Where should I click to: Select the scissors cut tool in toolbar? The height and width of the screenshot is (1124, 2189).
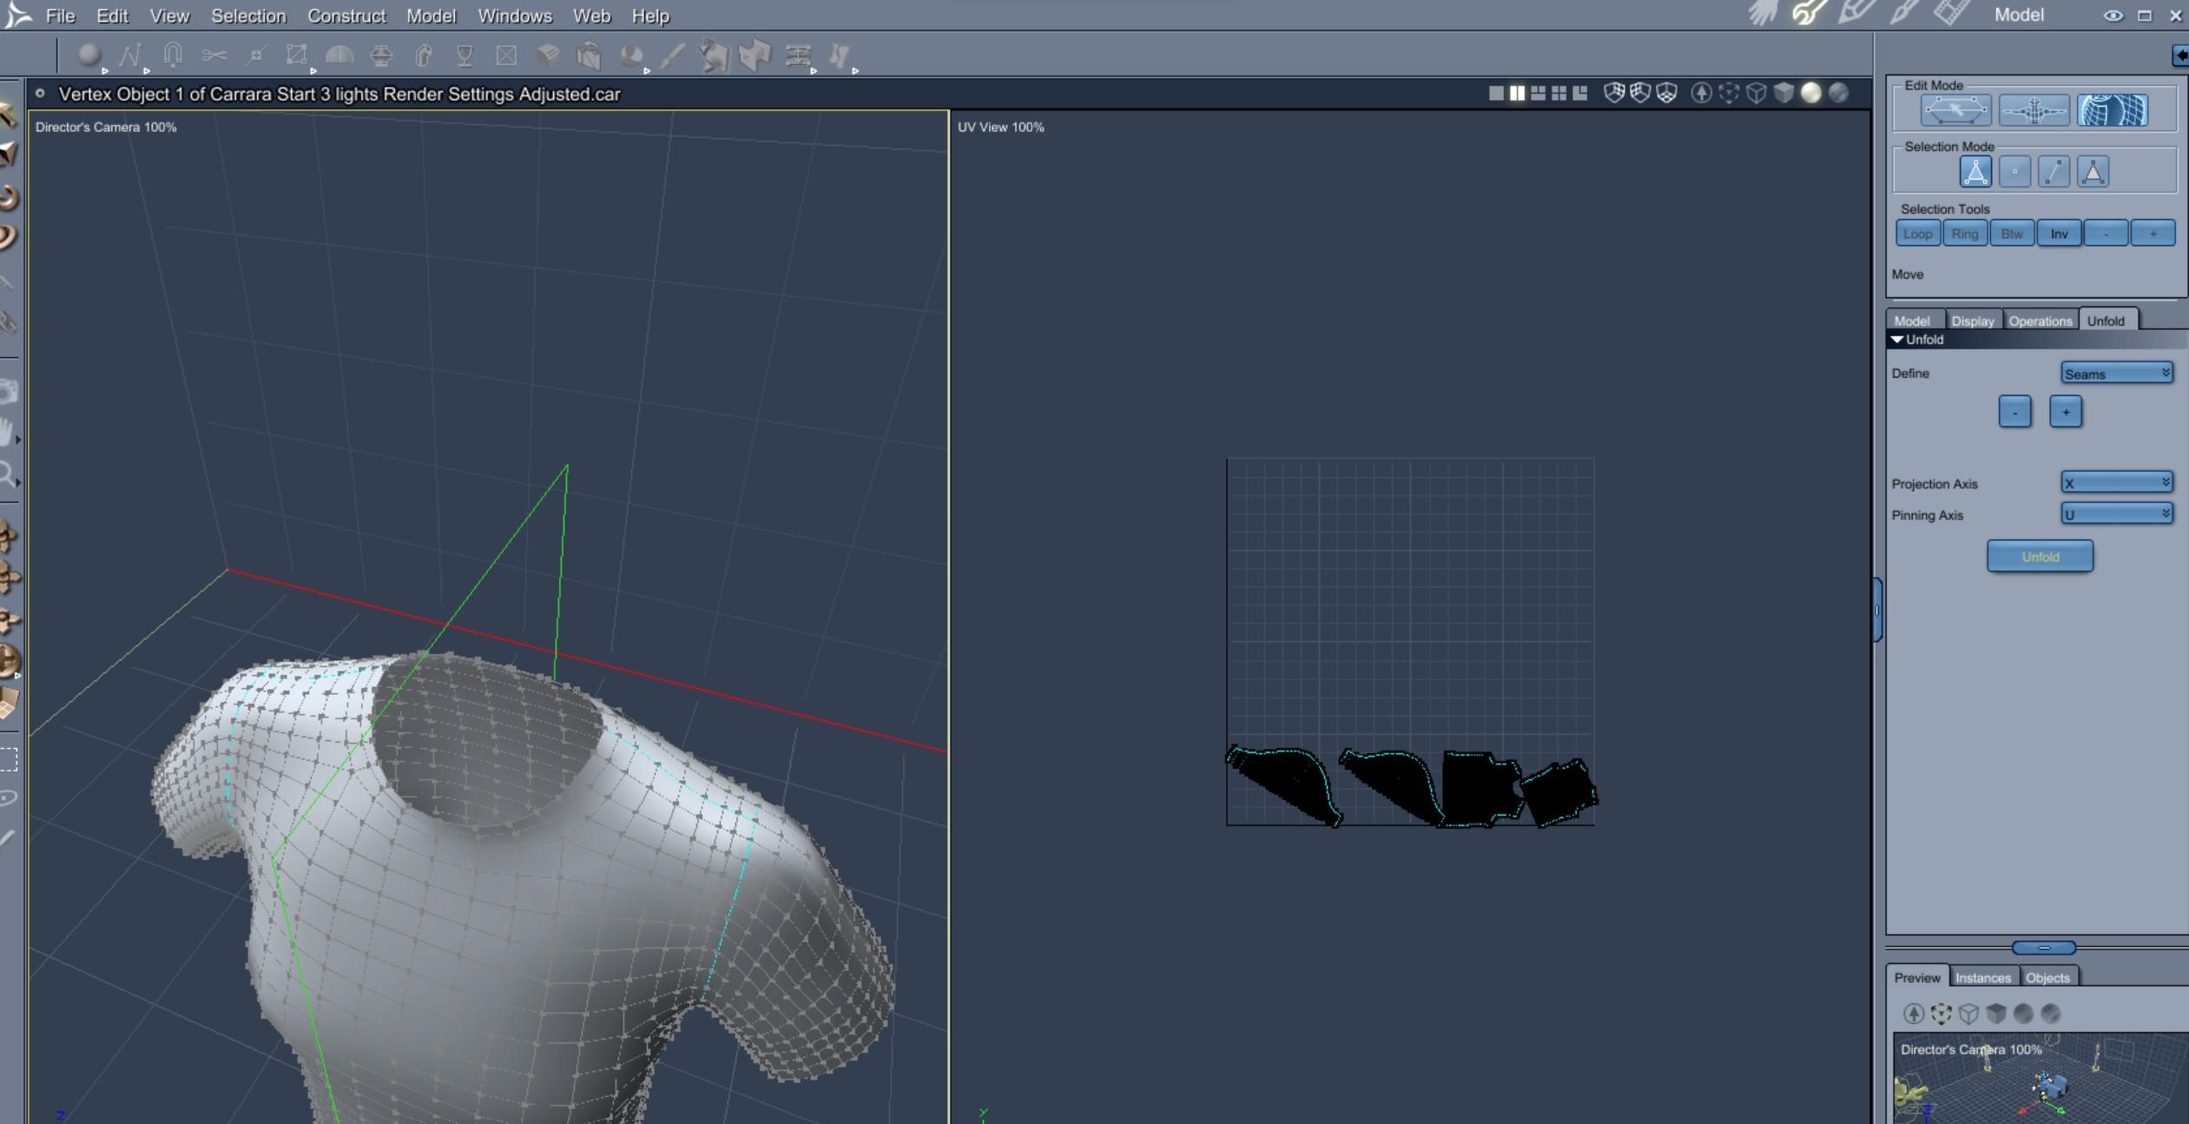214,56
